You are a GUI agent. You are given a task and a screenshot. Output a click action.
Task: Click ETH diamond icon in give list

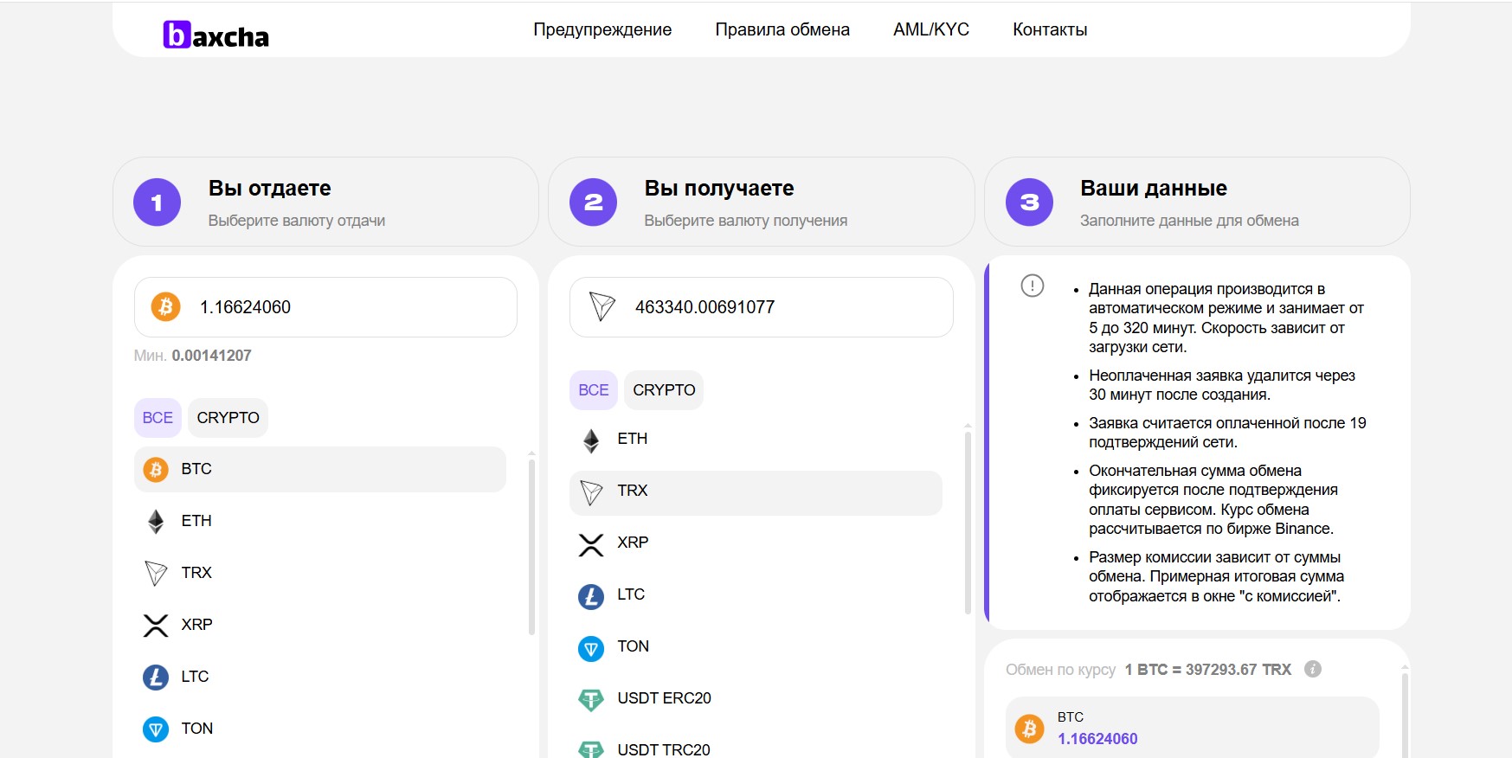156,521
